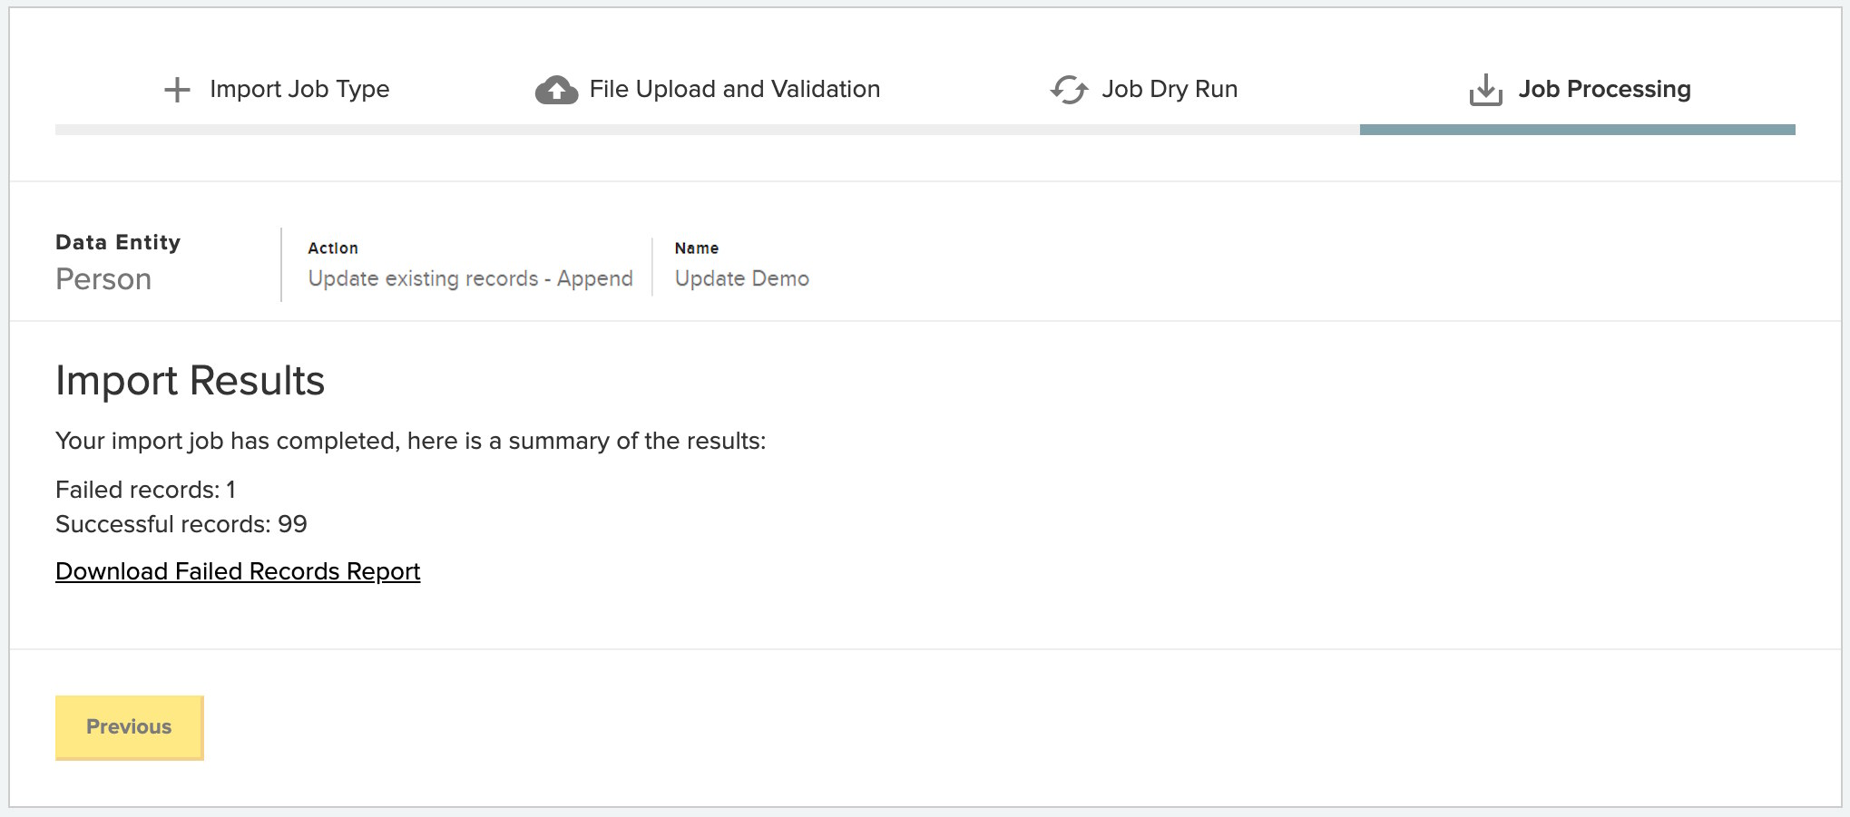This screenshot has height=817, width=1850.
Task: Click the 'Data Entity' label
Action: 118,242
